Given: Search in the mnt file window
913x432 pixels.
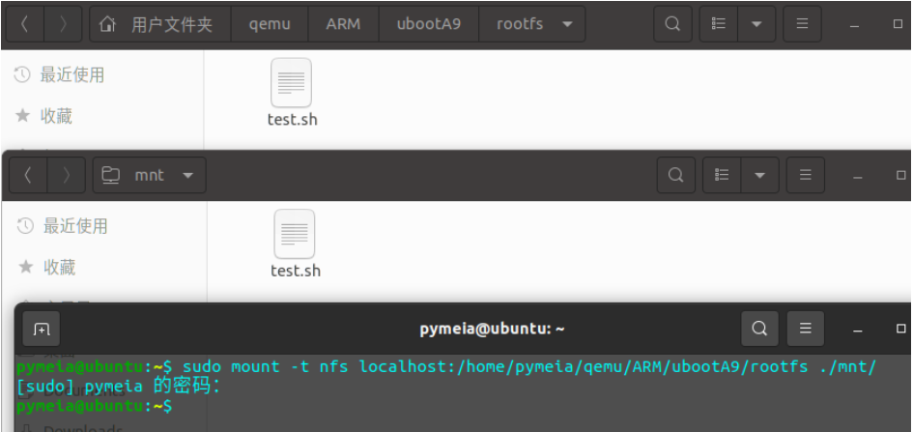Looking at the screenshot, I should pyautogui.click(x=676, y=175).
